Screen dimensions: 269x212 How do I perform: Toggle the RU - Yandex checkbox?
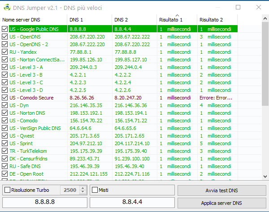(5, 52)
